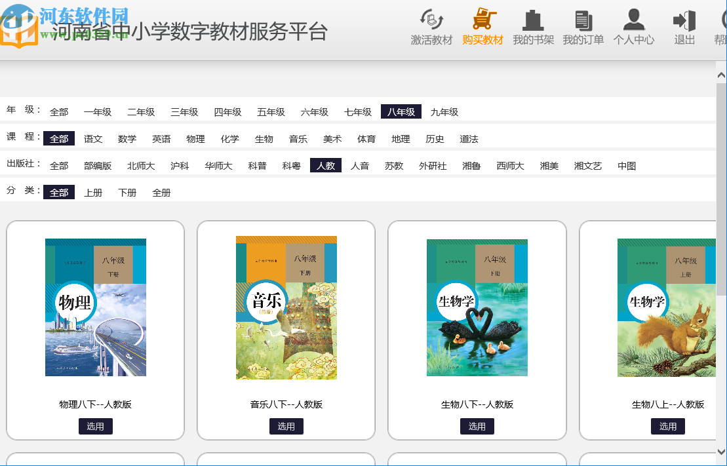727x466 pixels.
Task: Select 七年级 in the grade row
Action: [x=357, y=111]
